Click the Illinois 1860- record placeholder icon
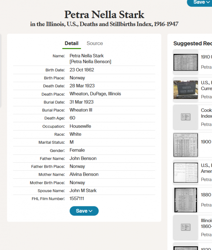Viewport: 212px width, 250px height. (186, 227)
